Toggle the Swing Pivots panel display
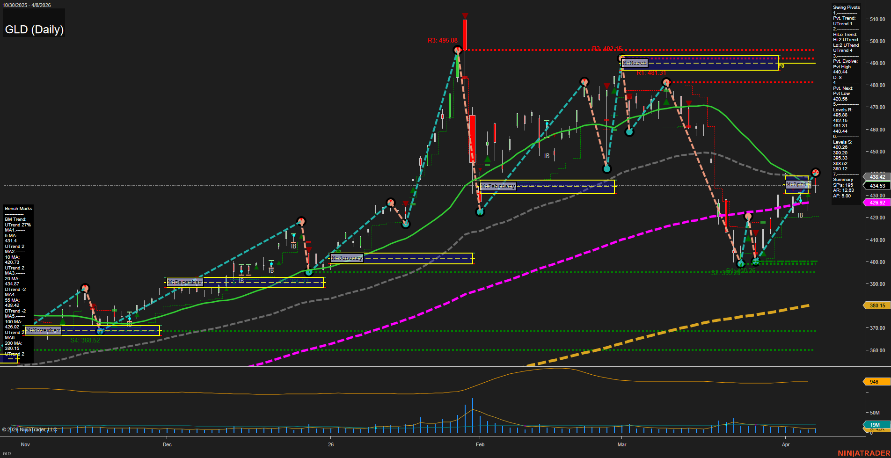Image resolution: width=891 pixels, height=458 pixels. [x=846, y=7]
